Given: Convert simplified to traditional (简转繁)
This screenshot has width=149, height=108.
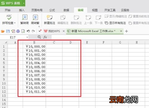Looking at the screenshot, I should pos(35,19).
